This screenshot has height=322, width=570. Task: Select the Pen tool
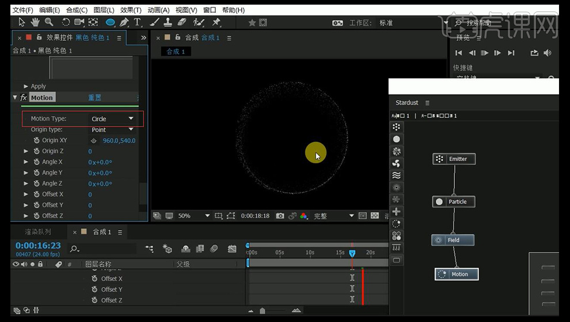coord(124,22)
